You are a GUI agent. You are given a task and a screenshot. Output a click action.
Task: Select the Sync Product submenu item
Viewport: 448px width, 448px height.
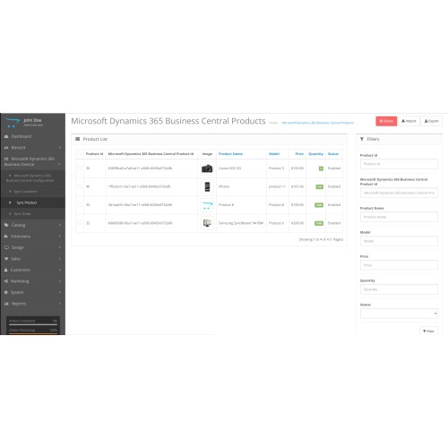tap(32, 202)
